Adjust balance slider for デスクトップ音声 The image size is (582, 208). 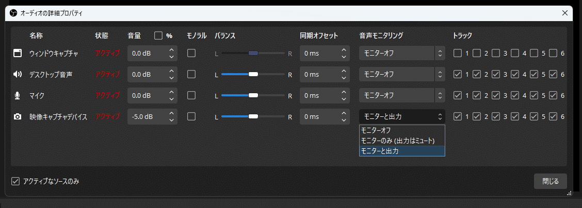click(253, 74)
